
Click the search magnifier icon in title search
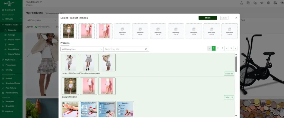coord(146,49)
